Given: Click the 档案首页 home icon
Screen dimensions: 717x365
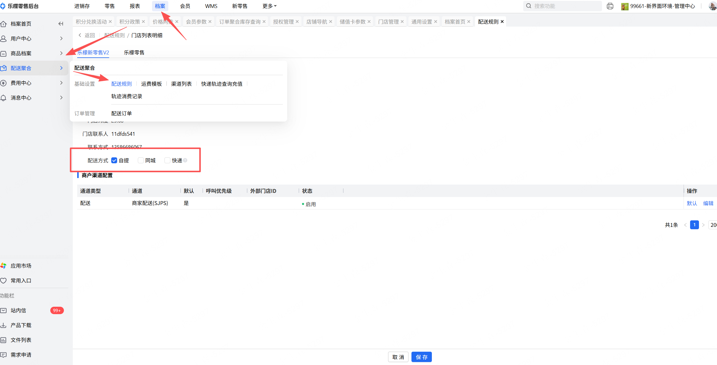Looking at the screenshot, I should tap(4, 24).
